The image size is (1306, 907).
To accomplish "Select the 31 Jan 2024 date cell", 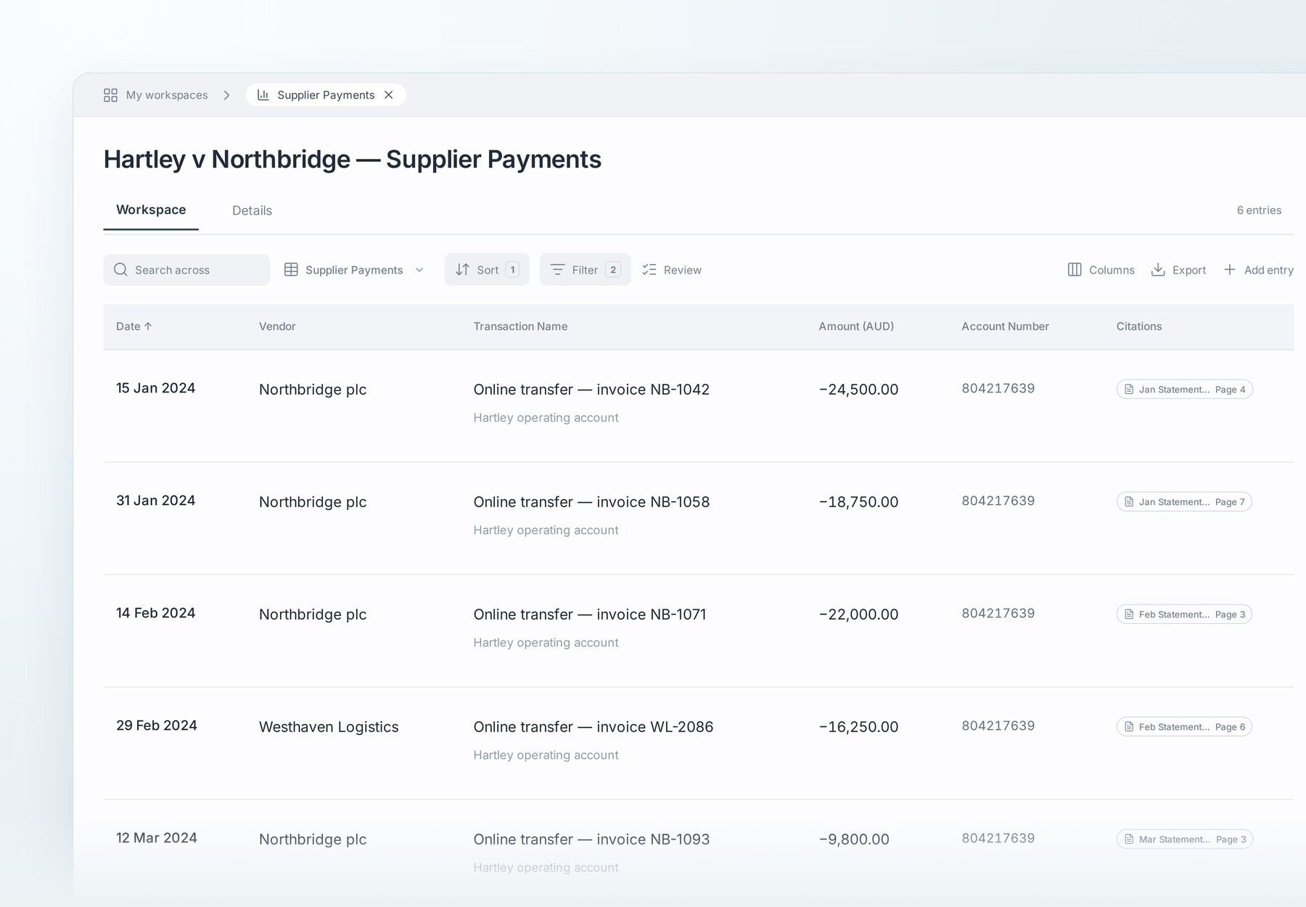I will point(155,501).
